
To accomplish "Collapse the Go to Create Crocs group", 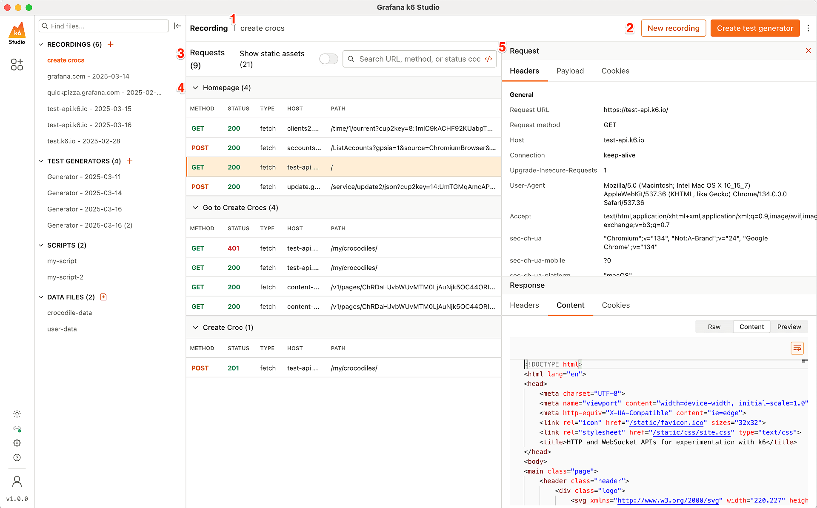I will (x=195, y=208).
